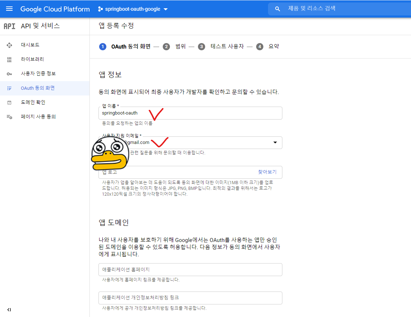411x317 pixels.
Task: Click the API logo icon in sidebar
Action: [x=9, y=26]
